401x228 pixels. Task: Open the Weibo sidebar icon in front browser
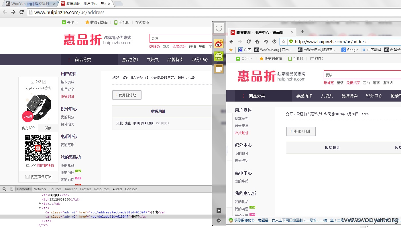(219, 43)
